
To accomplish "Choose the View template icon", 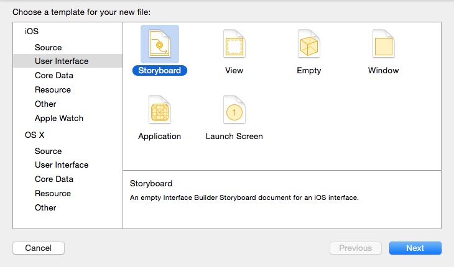I will coord(234,44).
